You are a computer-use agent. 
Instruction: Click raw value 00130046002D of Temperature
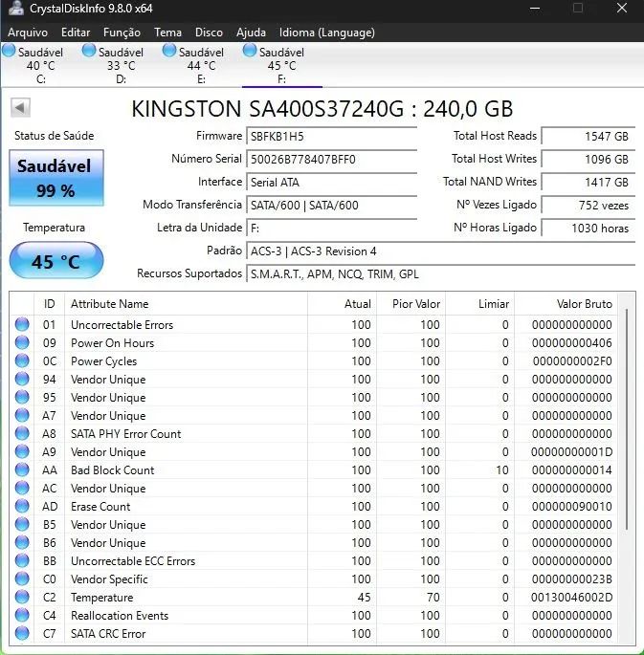coord(571,598)
